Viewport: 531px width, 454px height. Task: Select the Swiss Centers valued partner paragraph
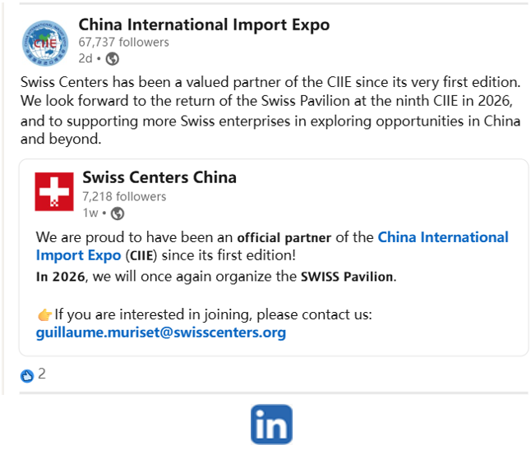pyautogui.click(x=270, y=111)
